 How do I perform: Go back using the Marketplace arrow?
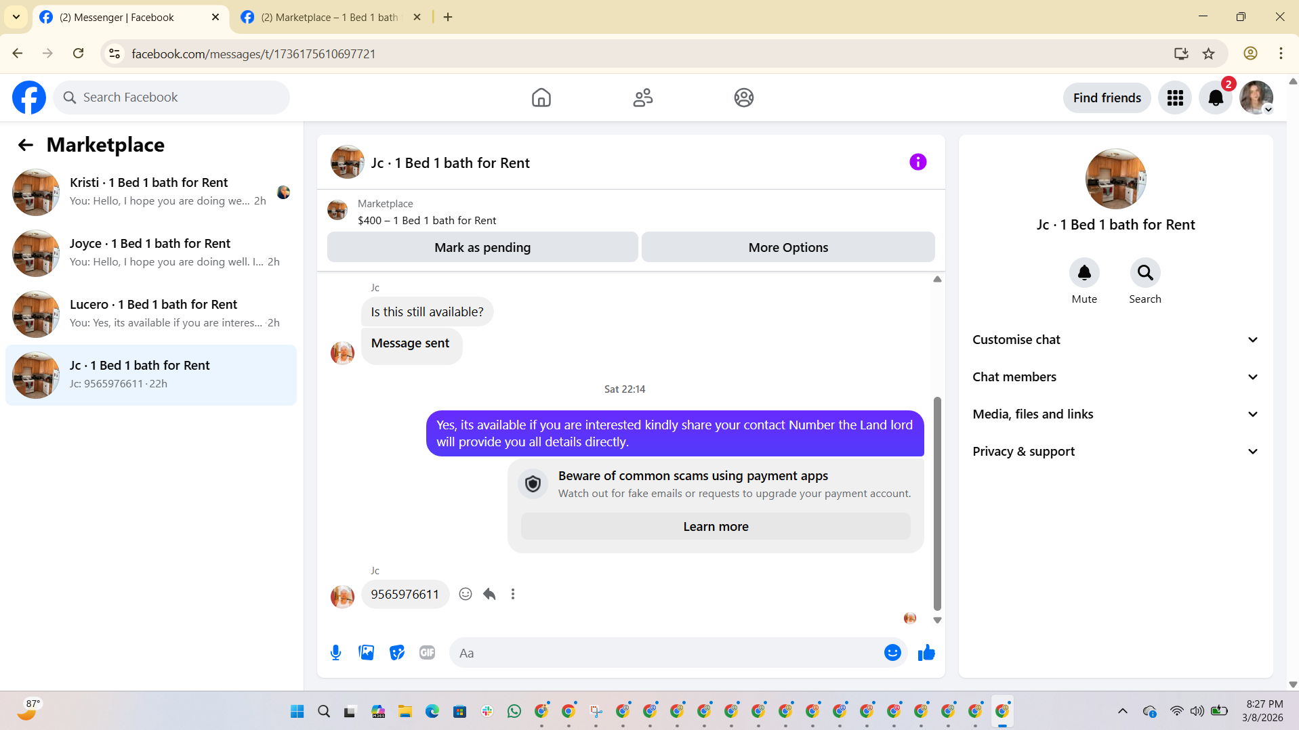[26, 145]
